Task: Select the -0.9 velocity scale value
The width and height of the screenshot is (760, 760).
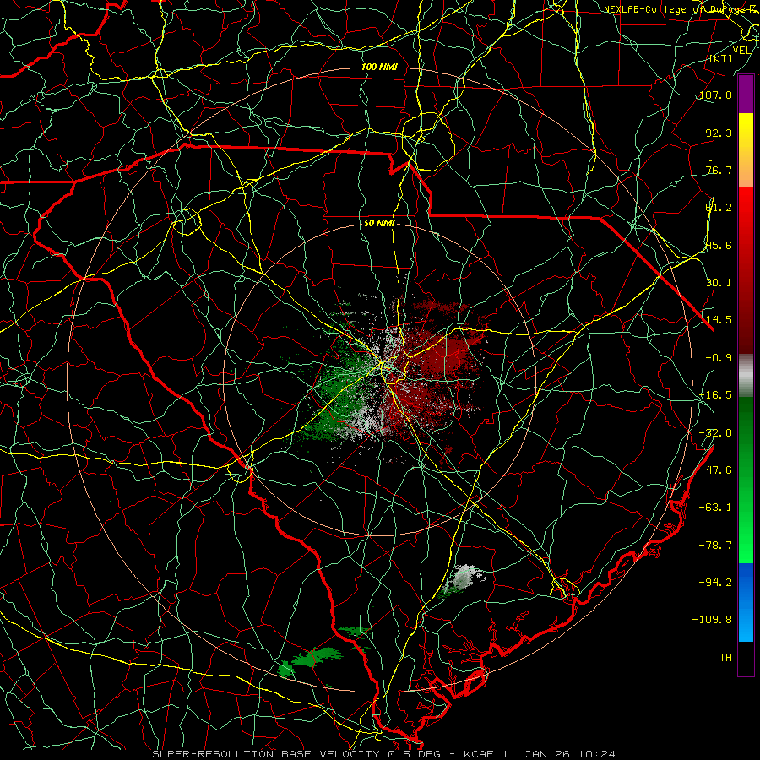Action: [719, 358]
